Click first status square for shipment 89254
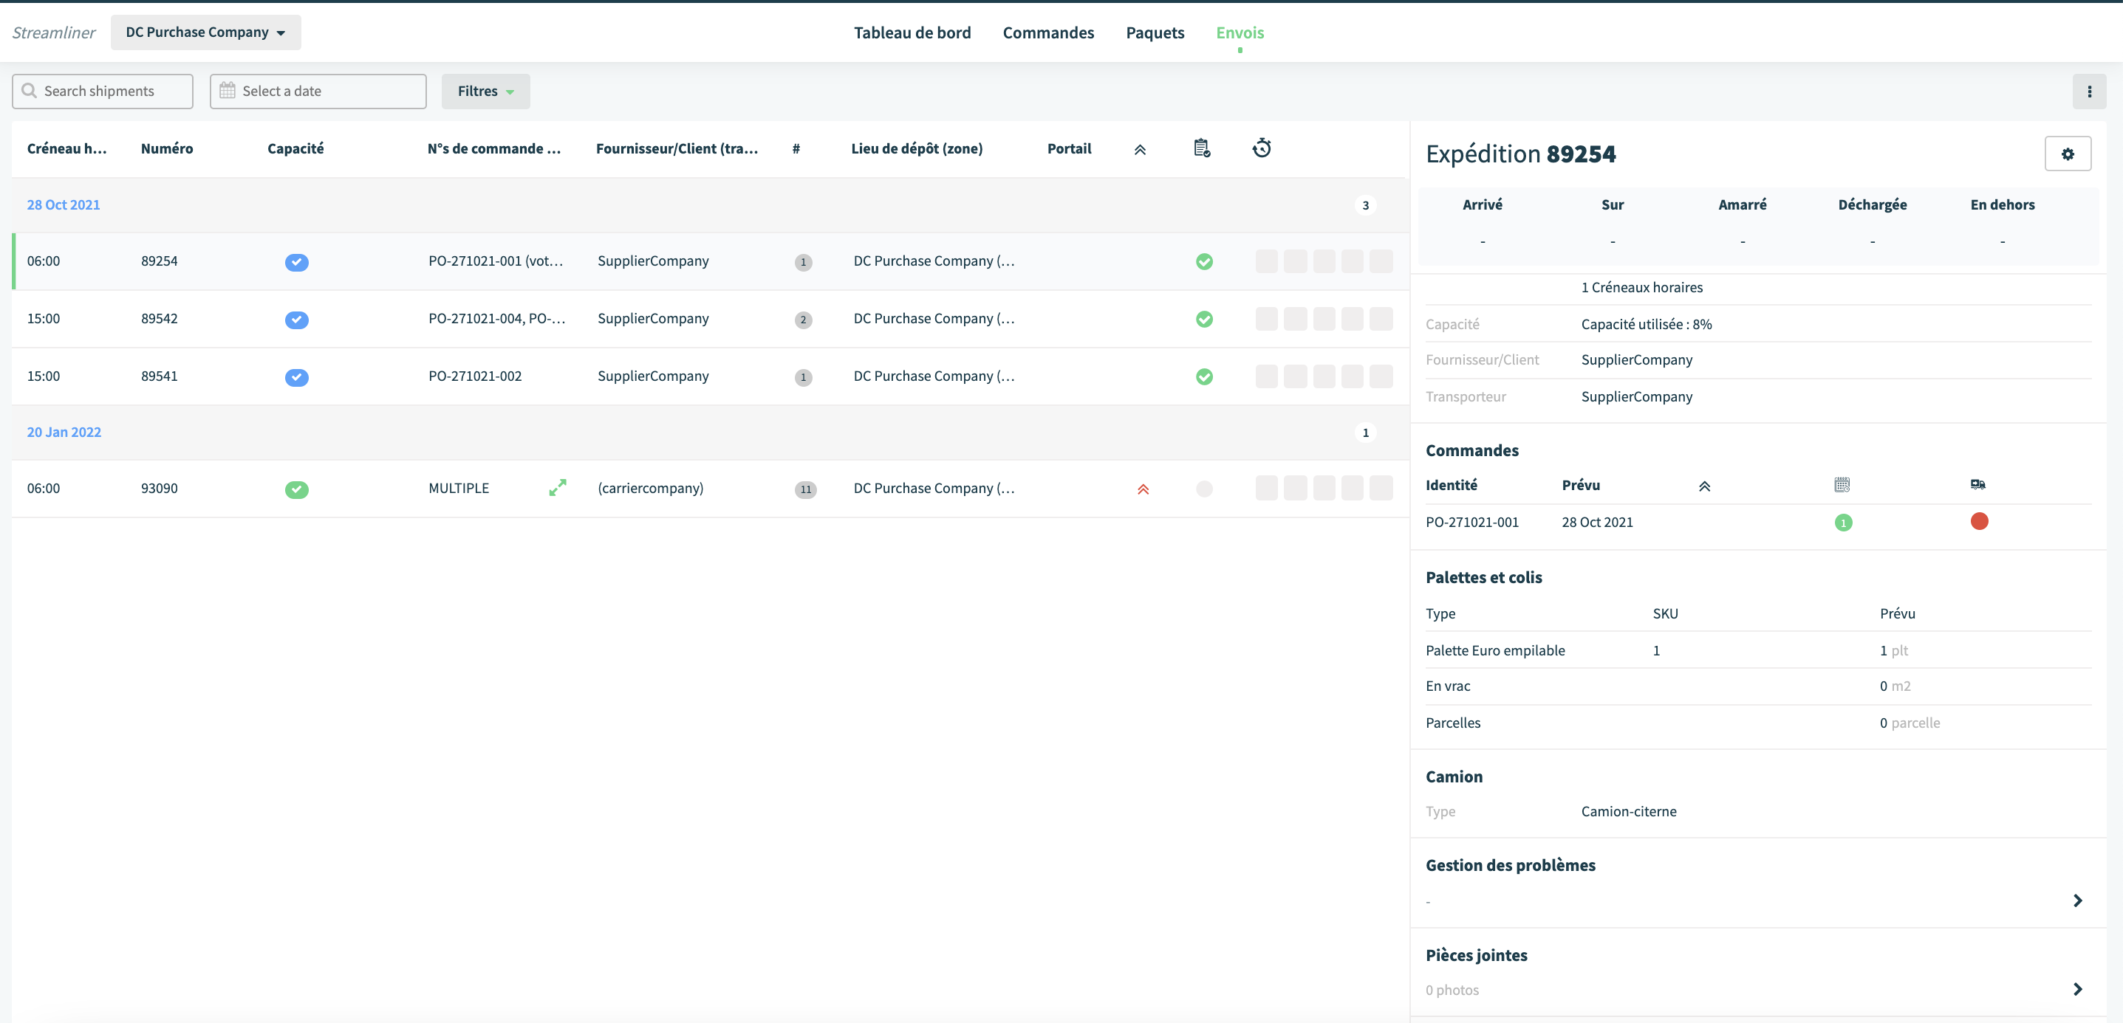The height and width of the screenshot is (1023, 2123). (x=1267, y=262)
